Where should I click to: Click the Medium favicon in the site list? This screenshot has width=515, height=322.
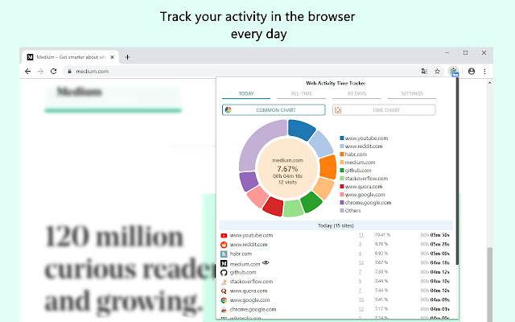pyautogui.click(x=224, y=263)
